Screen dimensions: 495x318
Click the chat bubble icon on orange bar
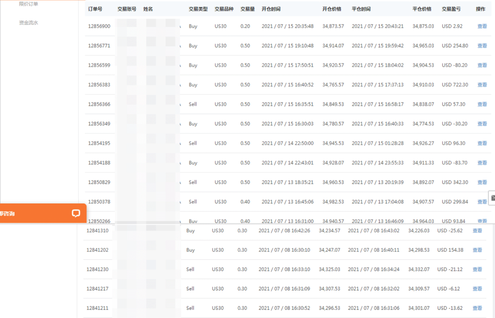click(x=76, y=214)
